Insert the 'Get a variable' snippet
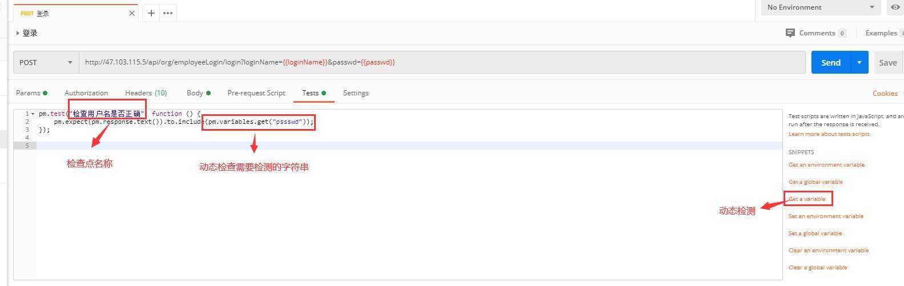 point(807,199)
